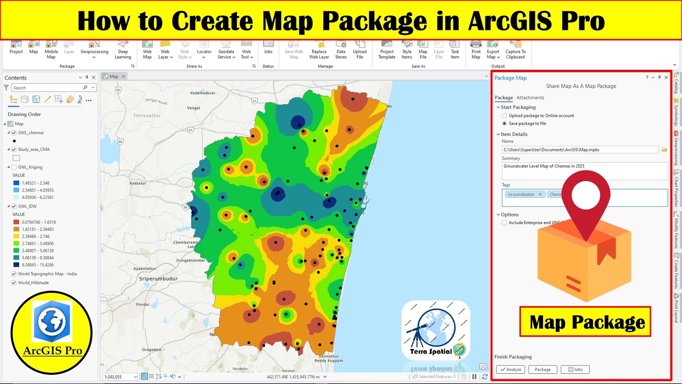Viewport: 682px width, 384px height.
Task: Click the Map File button
Action: 423,50
